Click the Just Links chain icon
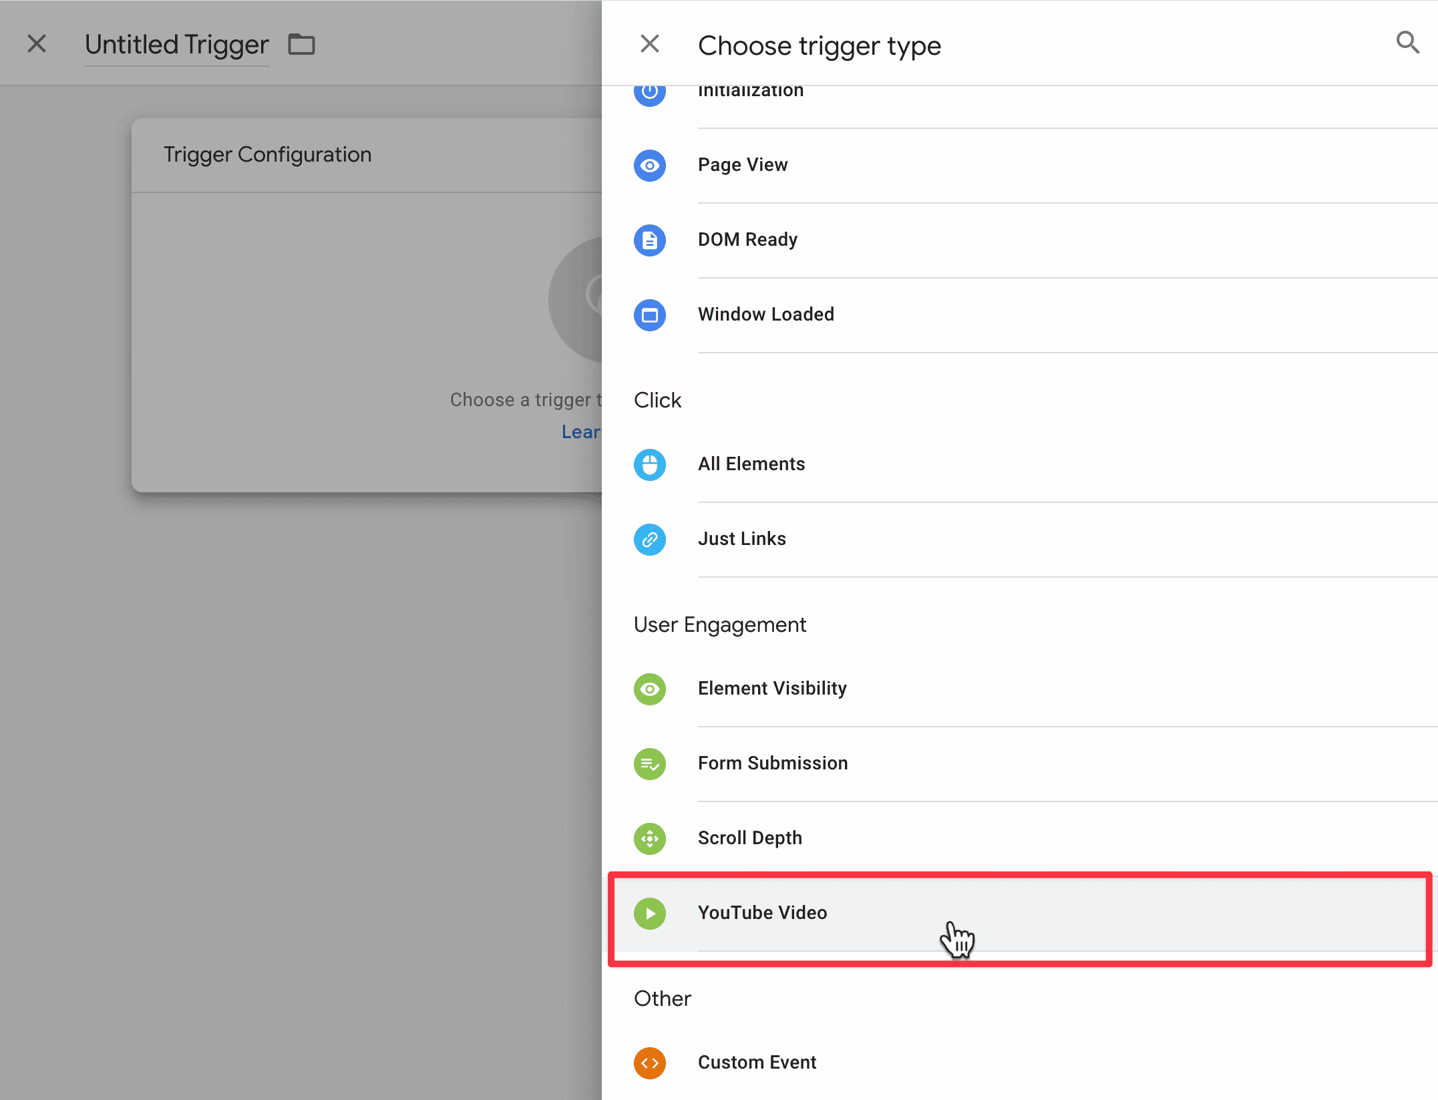 [x=649, y=540]
